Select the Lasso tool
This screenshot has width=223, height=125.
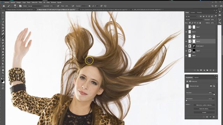point(3,19)
